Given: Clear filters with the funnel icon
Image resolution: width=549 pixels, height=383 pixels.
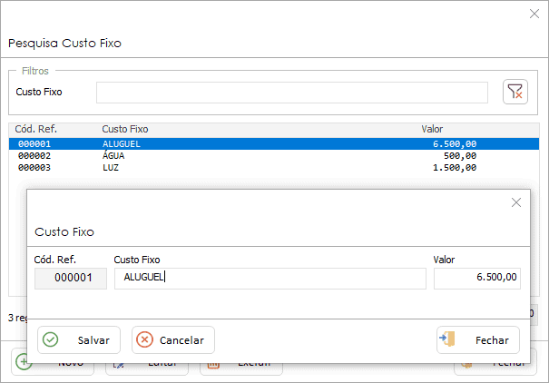Looking at the screenshot, I should tap(515, 92).
